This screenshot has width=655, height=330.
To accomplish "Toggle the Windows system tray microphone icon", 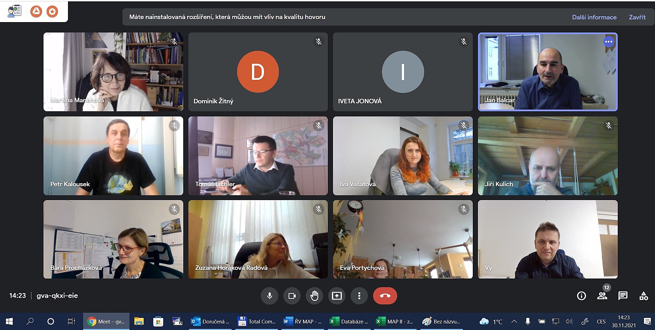I will pyautogui.click(x=528, y=321).
